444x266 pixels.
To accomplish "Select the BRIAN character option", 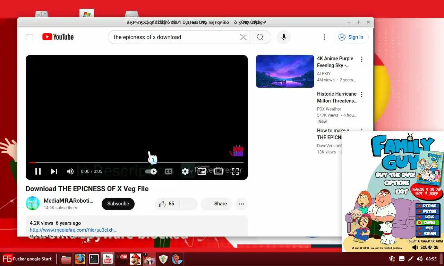I will click(427, 234).
